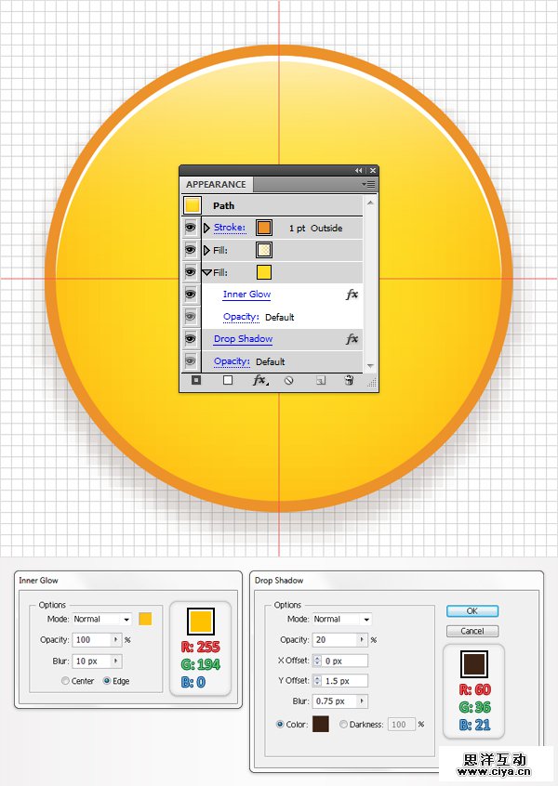Select the Darkness radio button

pos(344,724)
